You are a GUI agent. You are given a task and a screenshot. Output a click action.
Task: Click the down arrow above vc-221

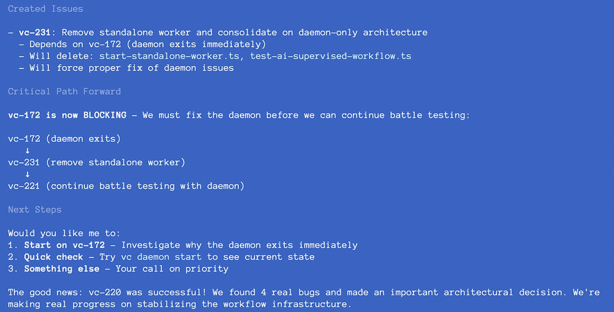point(27,174)
